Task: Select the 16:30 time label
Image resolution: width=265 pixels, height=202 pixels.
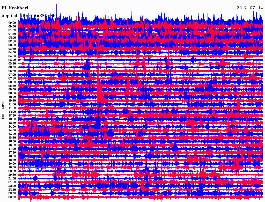Action: pos(12,145)
